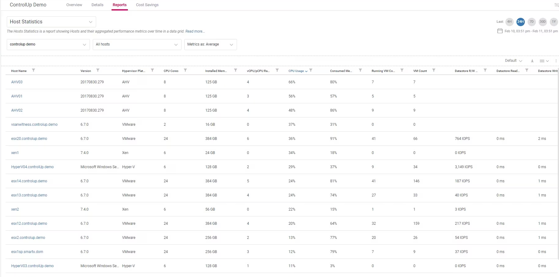The image size is (559, 277).
Task: Switch to the Overview tab
Action: [74, 5]
